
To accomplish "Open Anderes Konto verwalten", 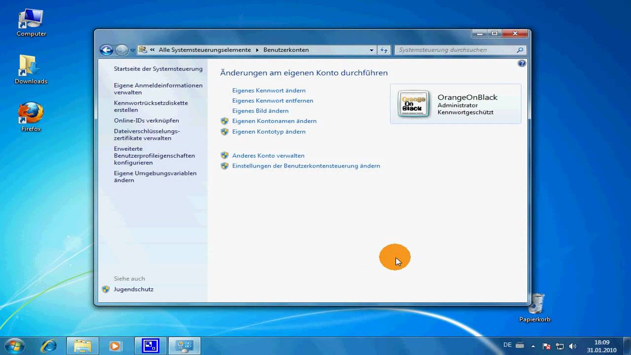I will (268, 155).
